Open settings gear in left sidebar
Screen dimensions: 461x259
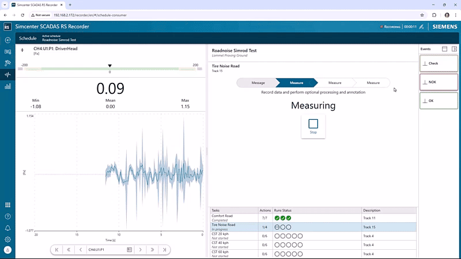pyautogui.click(x=7, y=239)
